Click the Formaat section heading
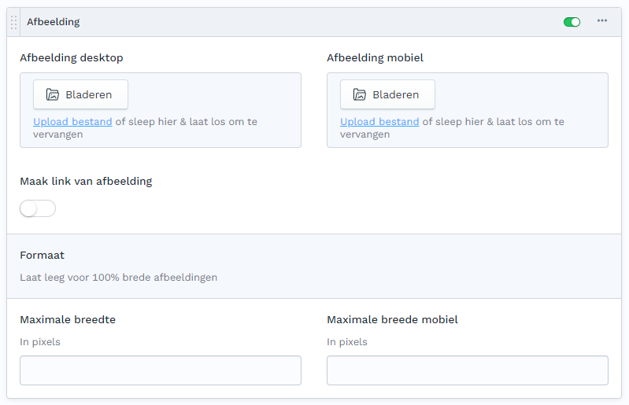 43,255
